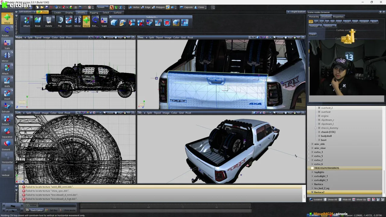Select the Extrude tool in left sidebar
Screen dimensions: 386x217
click(7, 107)
